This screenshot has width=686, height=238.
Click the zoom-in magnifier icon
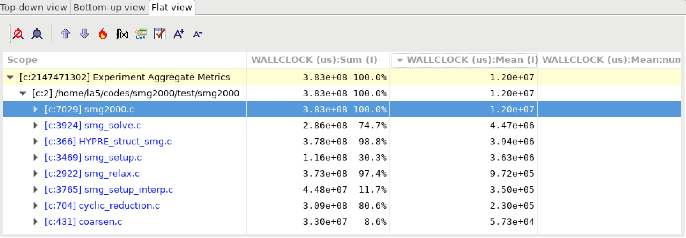point(37,34)
